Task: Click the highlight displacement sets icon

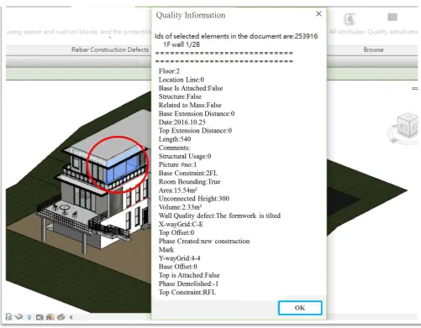Action: 61,317
